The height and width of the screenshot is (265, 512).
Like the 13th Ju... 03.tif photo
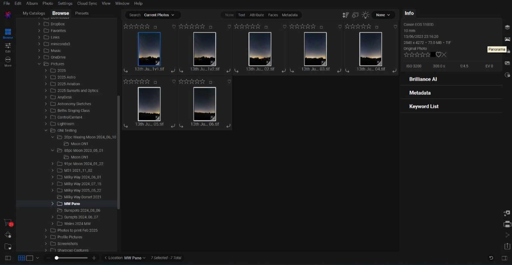340,27
